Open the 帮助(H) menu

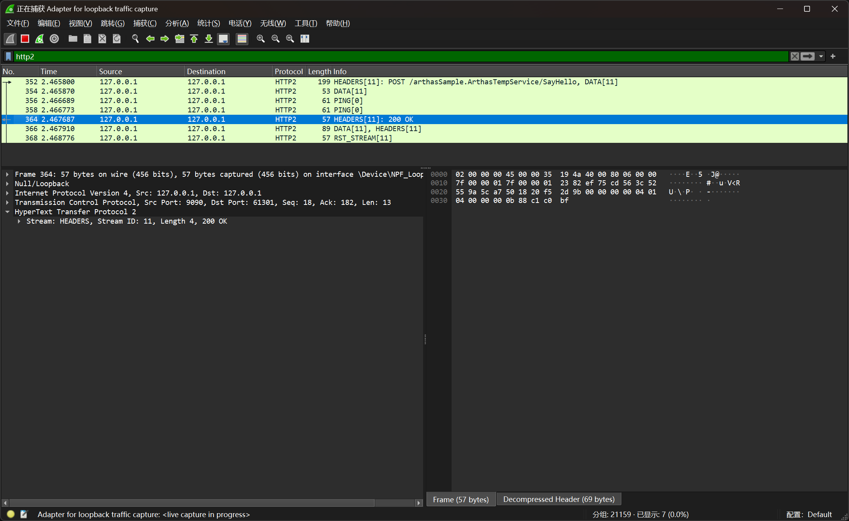tap(338, 23)
